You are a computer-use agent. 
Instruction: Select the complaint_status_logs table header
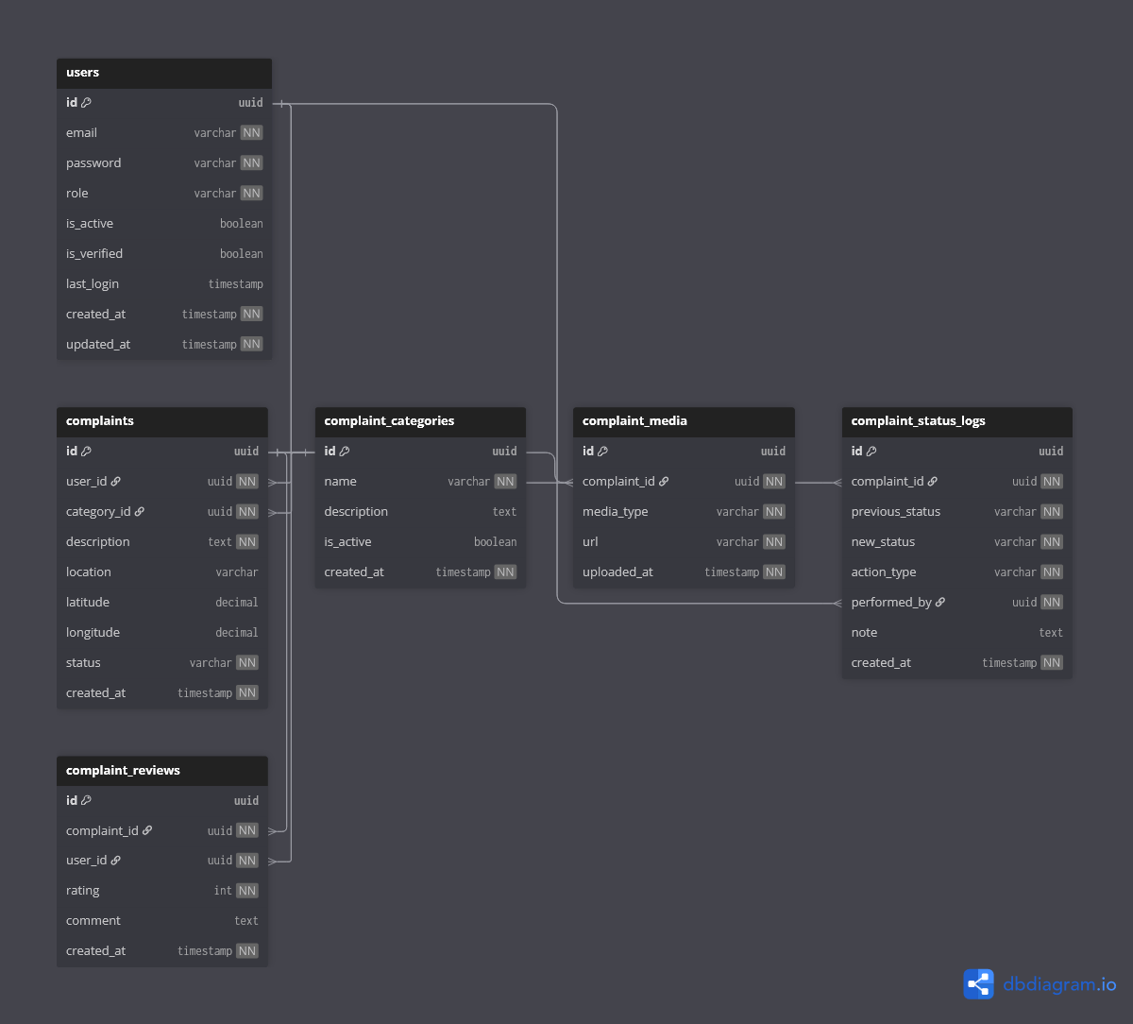(956, 421)
